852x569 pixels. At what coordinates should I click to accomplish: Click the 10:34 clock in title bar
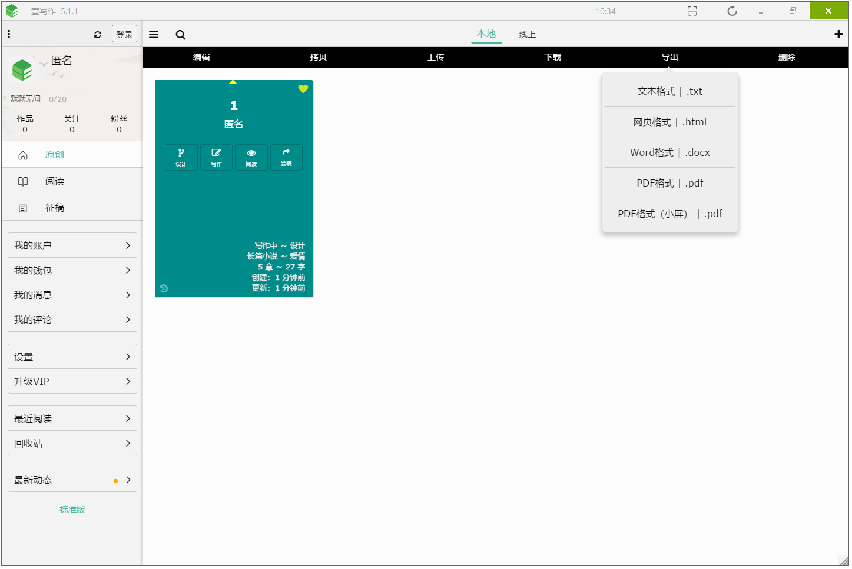(605, 11)
